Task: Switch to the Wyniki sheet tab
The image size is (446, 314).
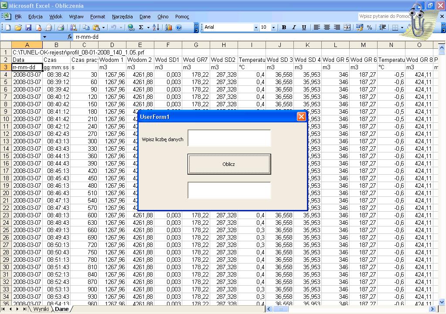Action: pyautogui.click(x=41, y=309)
